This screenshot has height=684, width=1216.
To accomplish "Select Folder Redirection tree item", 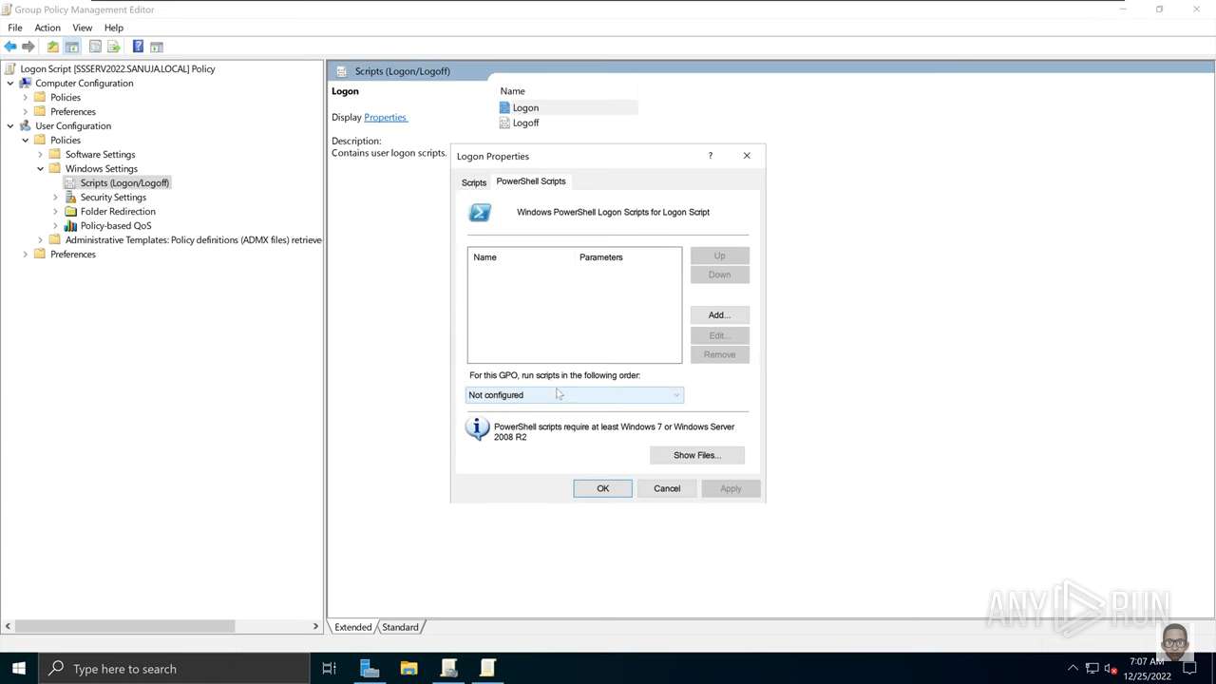I will (x=118, y=211).
